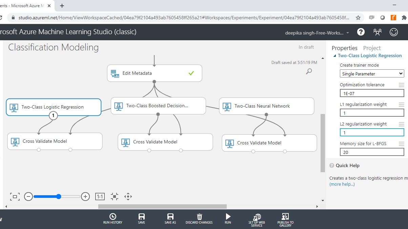Viewport: 408px width, 229px height.
Task: Run the experiment with Run button
Action: point(228,216)
